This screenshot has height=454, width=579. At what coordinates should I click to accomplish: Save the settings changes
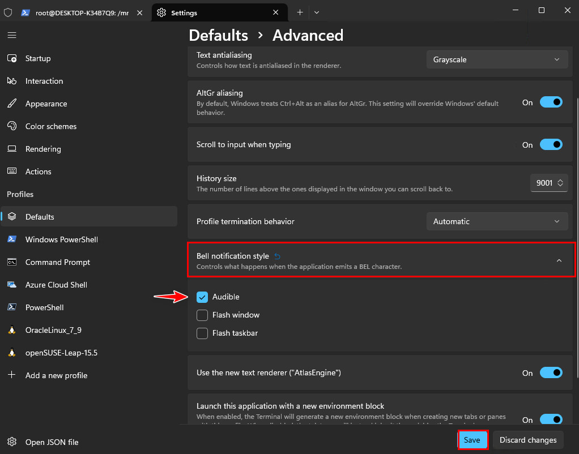(472, 440)
